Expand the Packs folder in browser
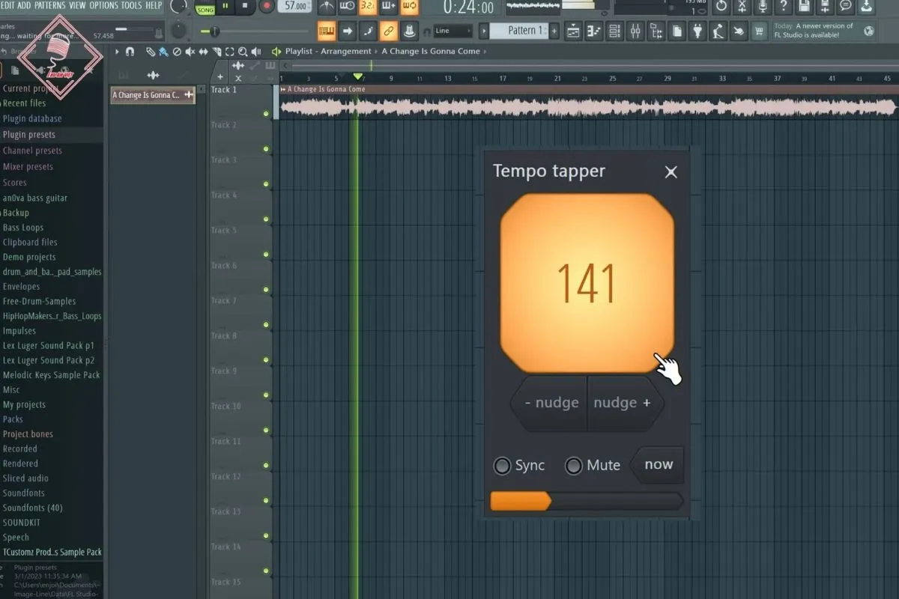899x599 pixels. click(x=13, y=419)
